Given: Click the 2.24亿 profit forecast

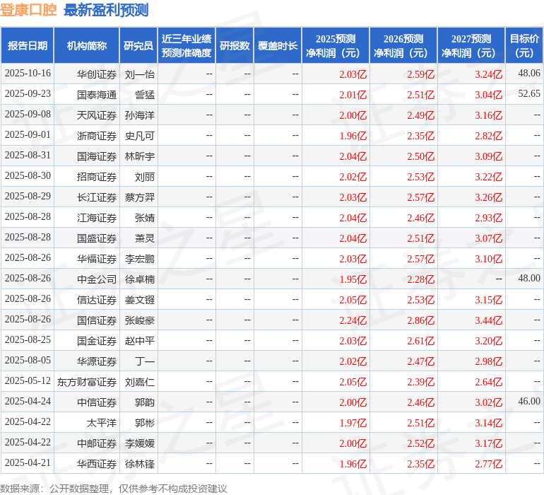Looking at the screenshot, I should point(353,320).
